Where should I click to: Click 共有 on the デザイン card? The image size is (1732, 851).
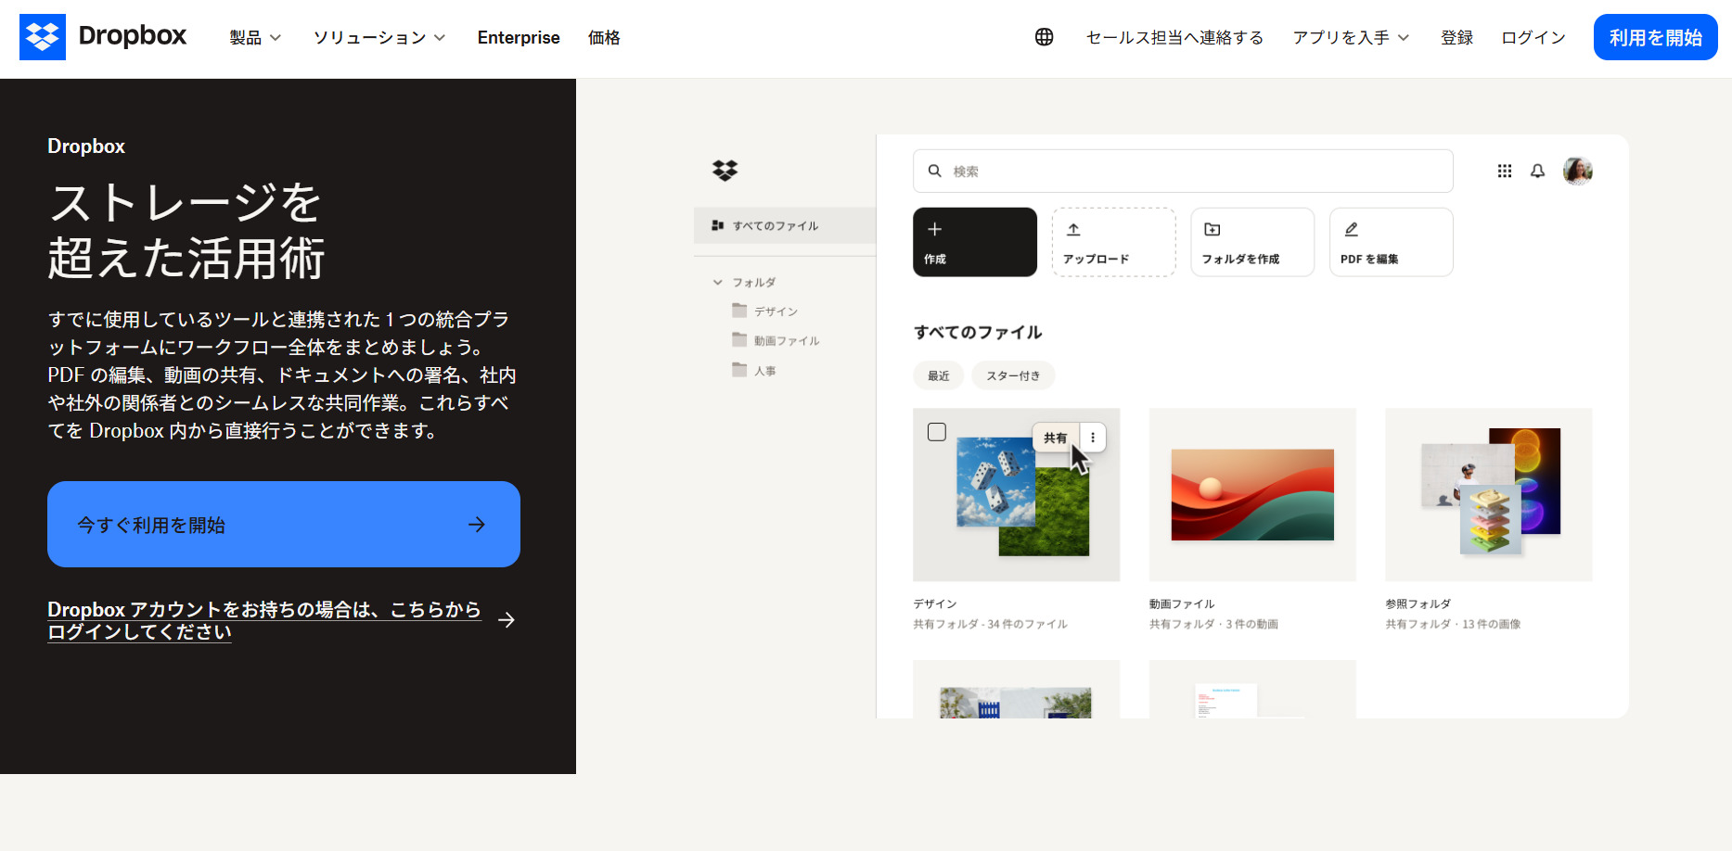point(1056,438)
